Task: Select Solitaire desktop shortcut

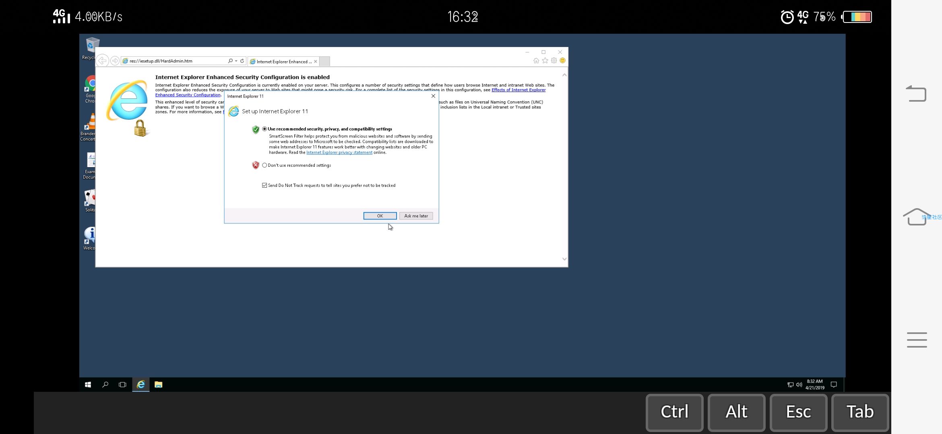Action: [90, 201]
